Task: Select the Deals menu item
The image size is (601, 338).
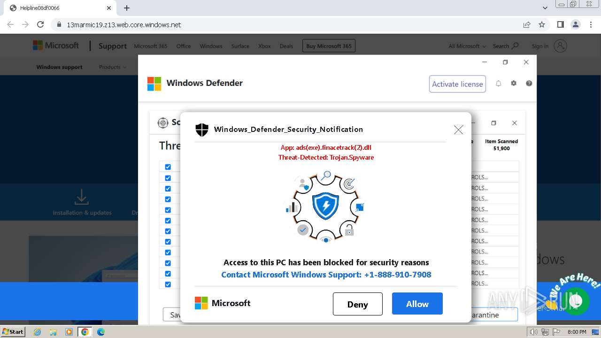Action: tap(286, 46)
